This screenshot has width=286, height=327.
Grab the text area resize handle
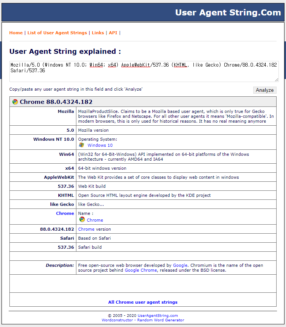point(277,80)
